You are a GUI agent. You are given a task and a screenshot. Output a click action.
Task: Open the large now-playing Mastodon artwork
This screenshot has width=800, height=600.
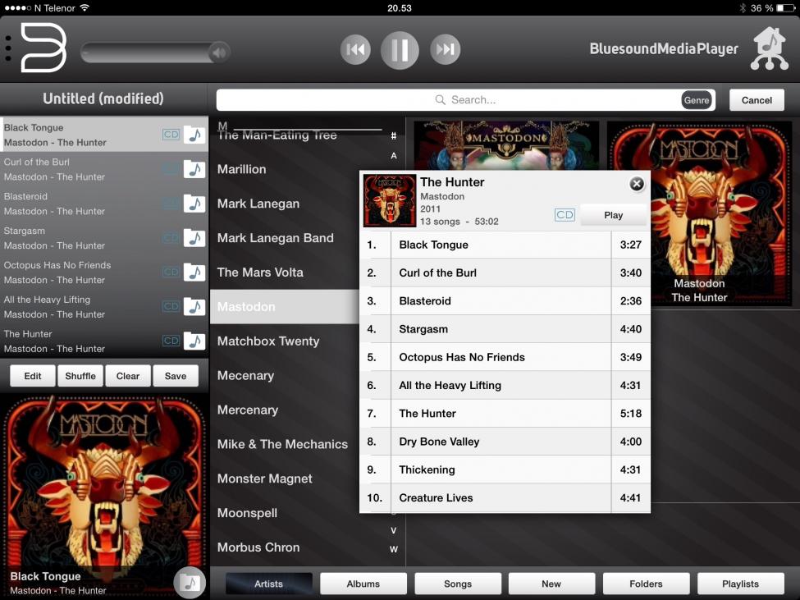tap(104, 496)
